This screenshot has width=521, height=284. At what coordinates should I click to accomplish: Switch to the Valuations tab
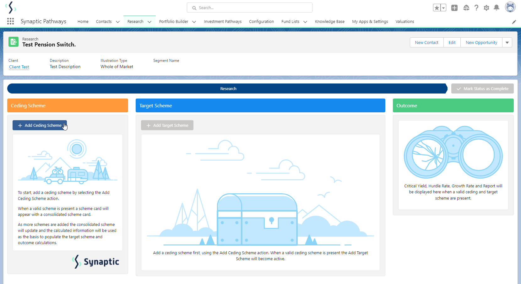point(405,22)
